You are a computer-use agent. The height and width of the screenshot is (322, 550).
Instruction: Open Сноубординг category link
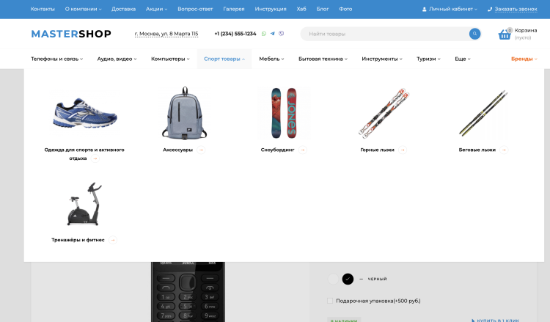click(x=277, y=150)
